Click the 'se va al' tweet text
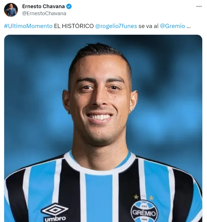 point(148,26)
